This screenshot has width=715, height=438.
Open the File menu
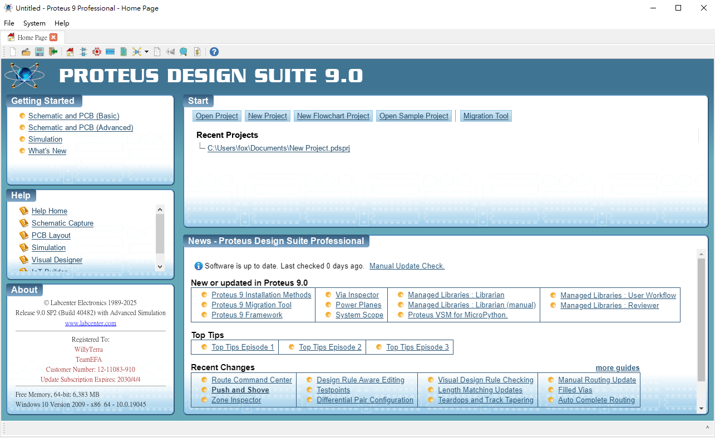pos(9,23)
